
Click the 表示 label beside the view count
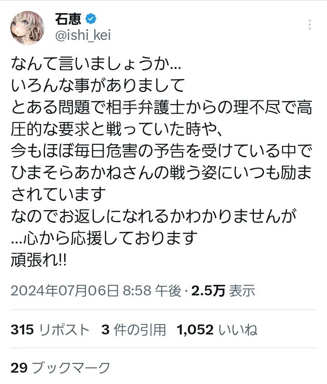click(242, 291)
